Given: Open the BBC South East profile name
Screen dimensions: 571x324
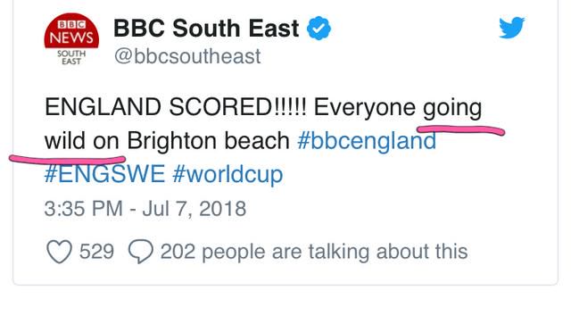Looking at the screenshot, I should (206, 29).
